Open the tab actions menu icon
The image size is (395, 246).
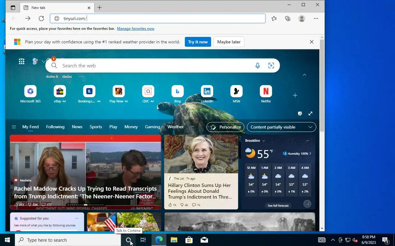tap(13, 8)
